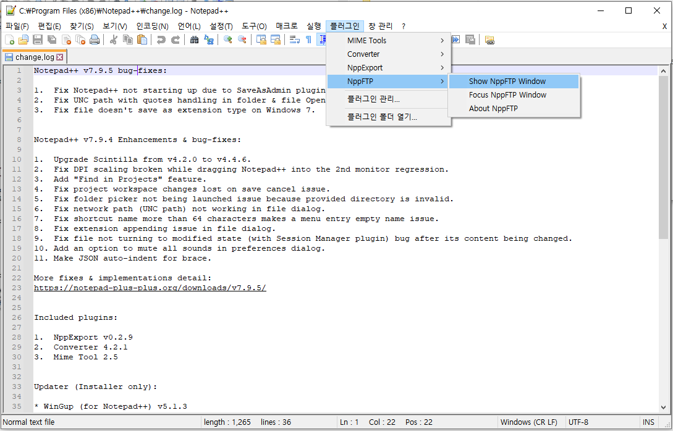Click the NppFTP folder toolbar icon
Viewport: 673px width, 431px height.
pos(489,40)
